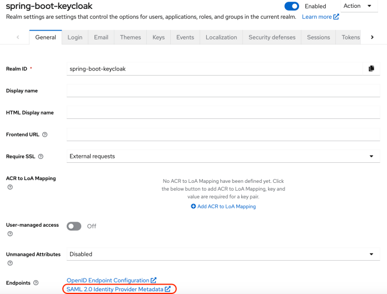Turn on User-managed access toggle
The height and width of the screenshot is (294, 387).
pyautogui.click(x=74, y=226)
